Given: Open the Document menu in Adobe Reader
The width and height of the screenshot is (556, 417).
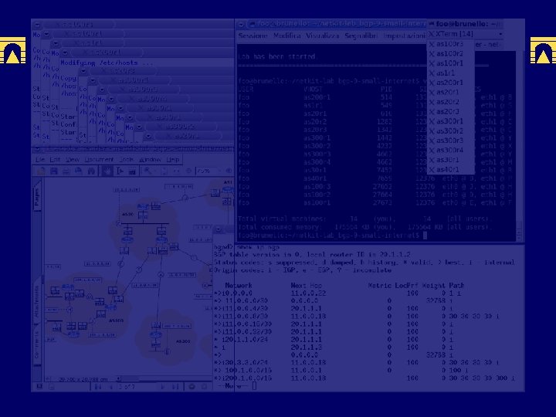Looking at the screenshot, I should coord(99,160).
